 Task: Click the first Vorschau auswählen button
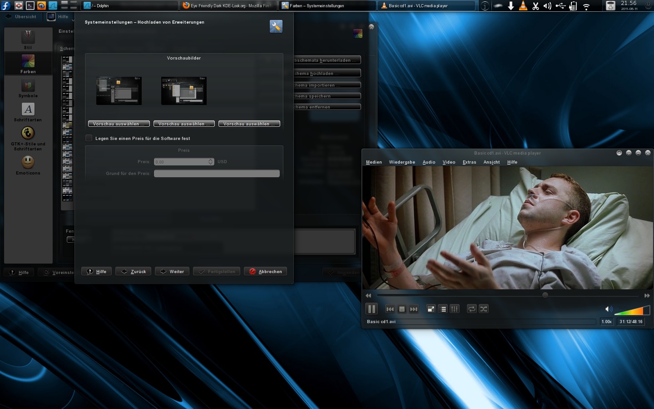pos(119,124)
